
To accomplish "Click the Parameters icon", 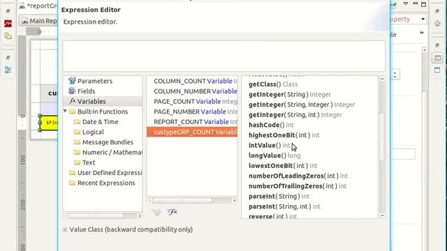I will click(72, 81).
